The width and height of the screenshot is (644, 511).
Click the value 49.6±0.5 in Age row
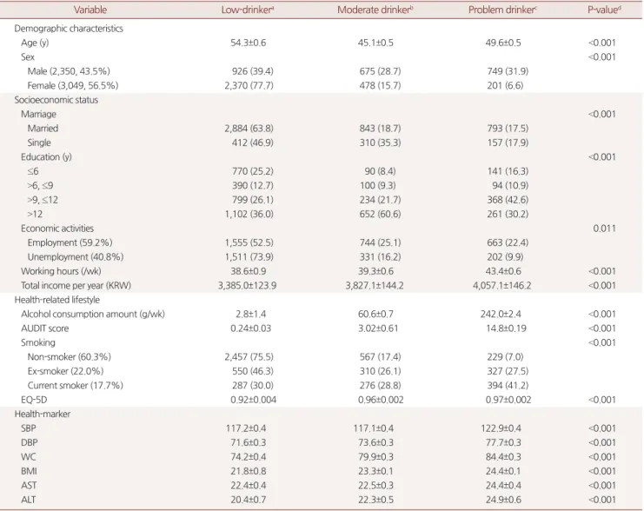pyautogui.click(x=503, y=43)
